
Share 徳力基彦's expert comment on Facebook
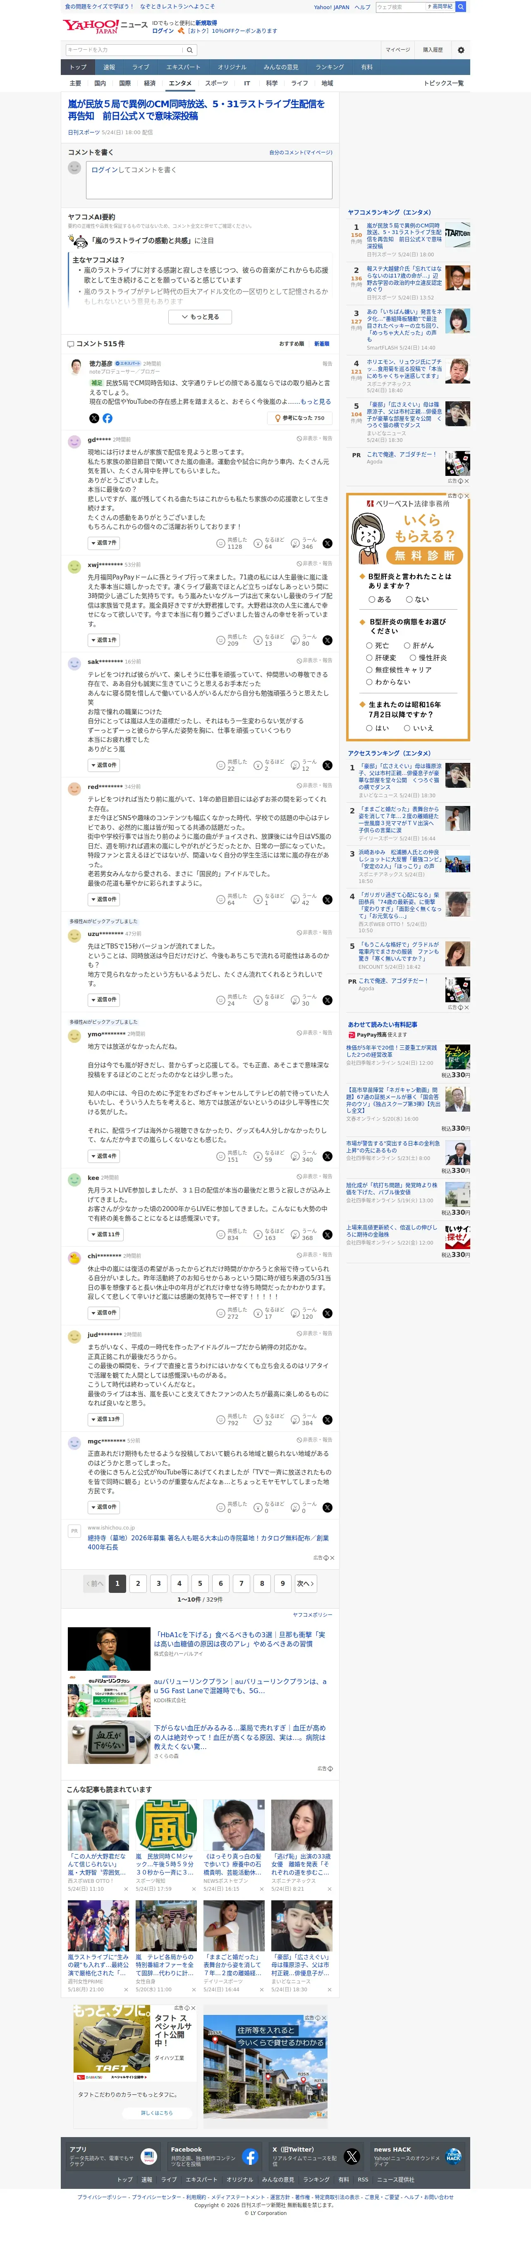(x=107, y=418)
